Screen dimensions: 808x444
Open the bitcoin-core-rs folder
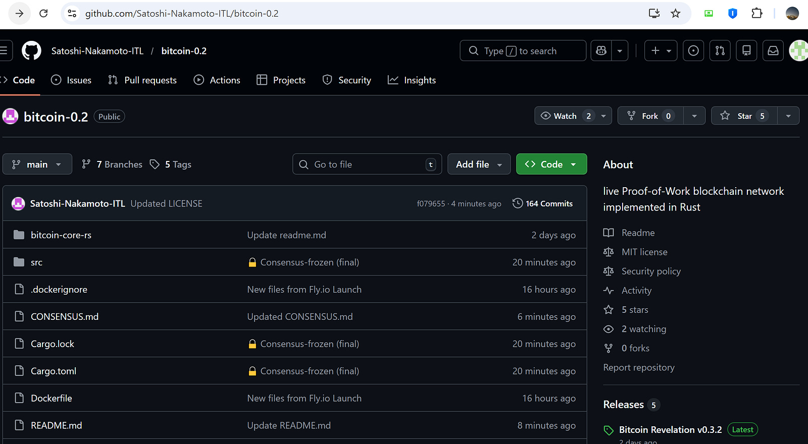[x=61, y=235]
